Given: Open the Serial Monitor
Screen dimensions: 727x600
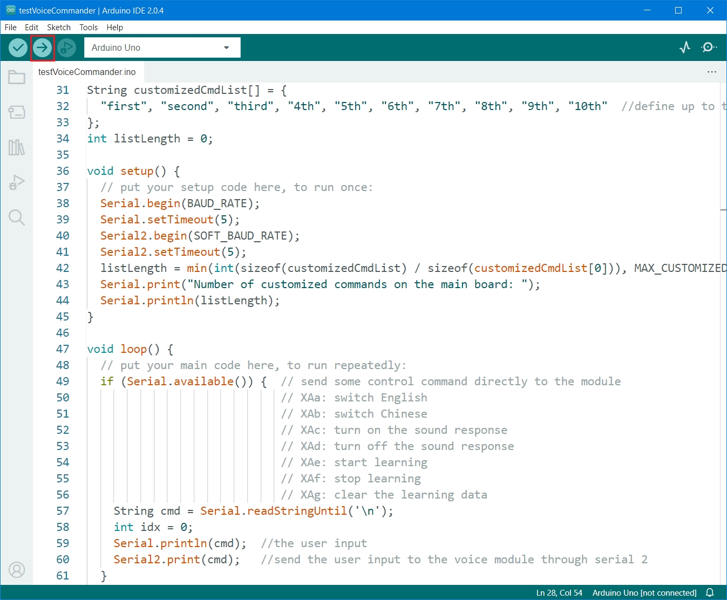Looking at the screenshot, I should (x=709, y=47).
